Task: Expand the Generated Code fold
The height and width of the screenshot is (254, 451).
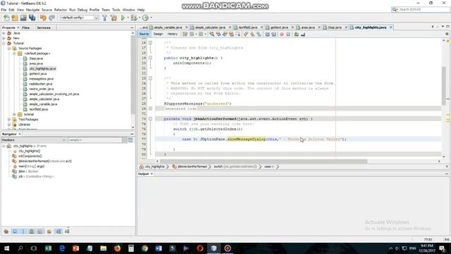Action: 150,109
